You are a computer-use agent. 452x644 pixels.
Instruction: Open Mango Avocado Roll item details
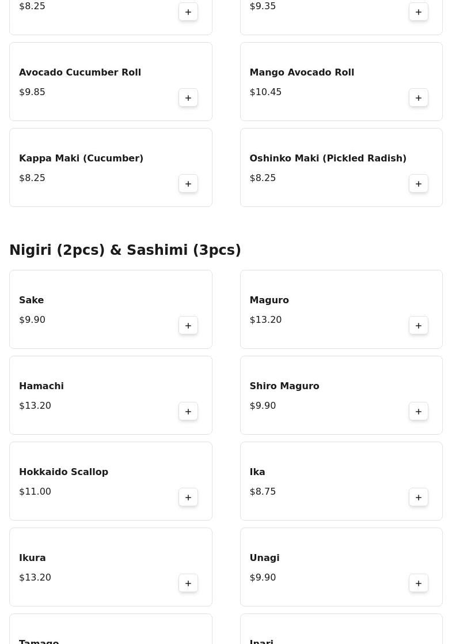point(302,73)
